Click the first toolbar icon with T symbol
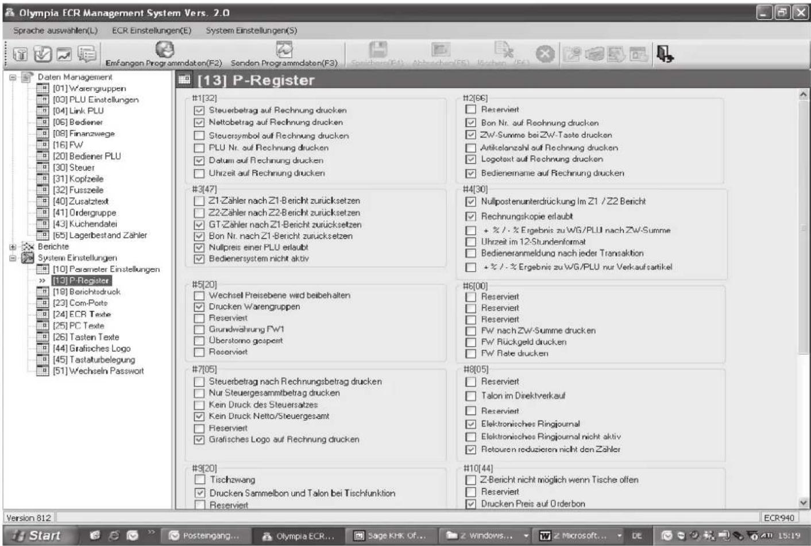 pos(20,55)
